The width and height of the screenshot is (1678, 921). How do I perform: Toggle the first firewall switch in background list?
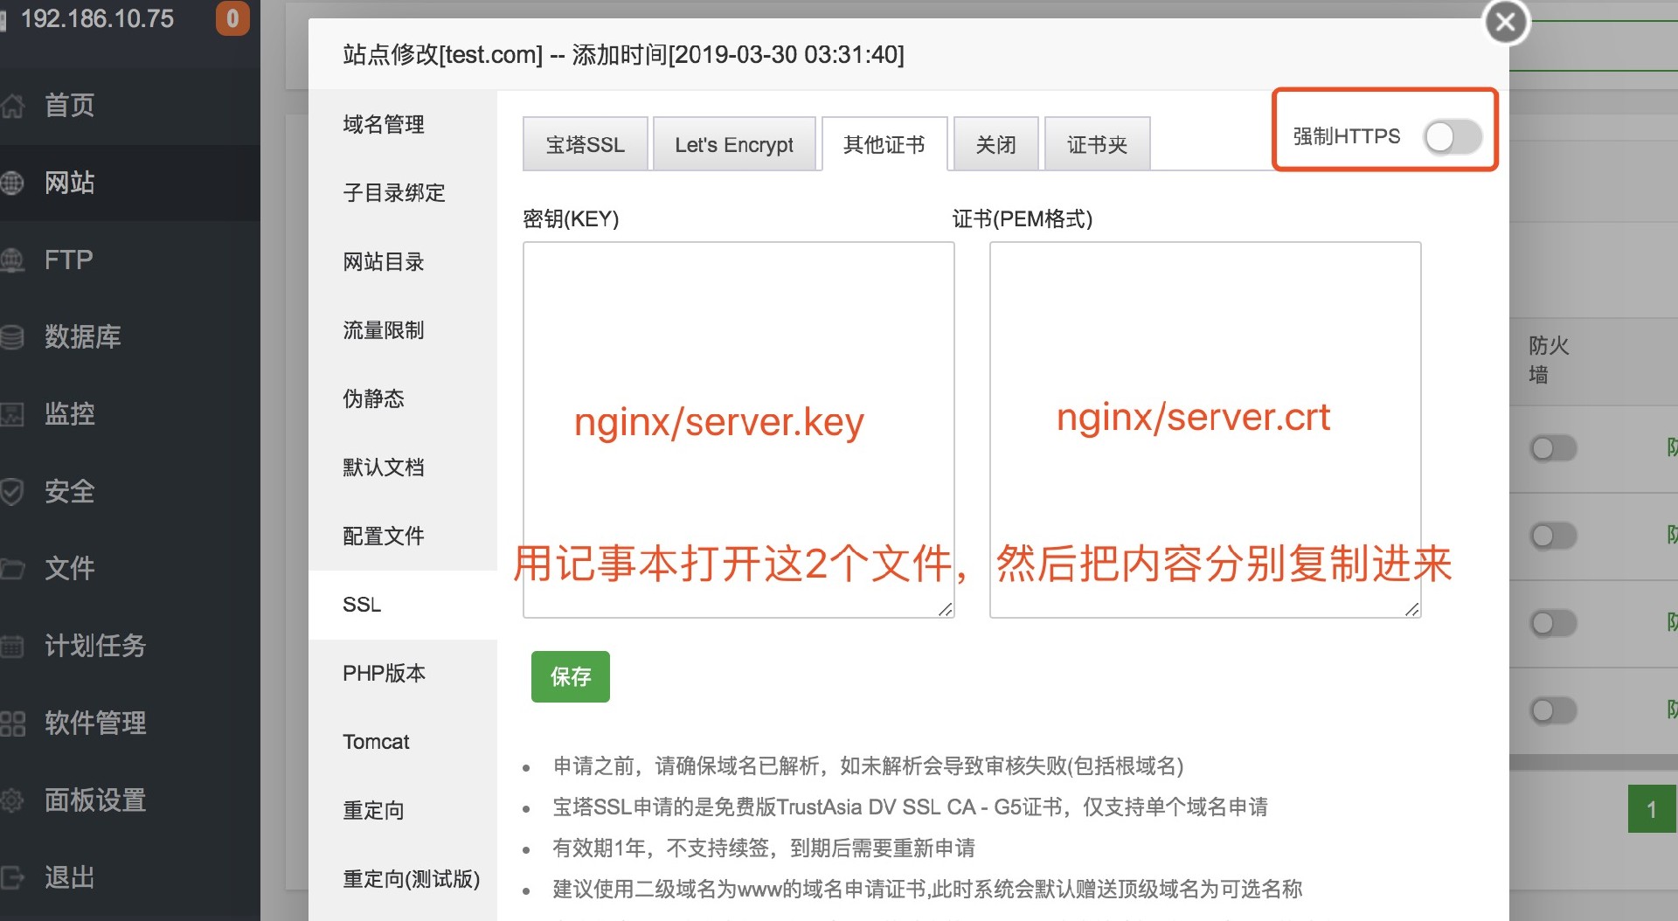[1553, 448]
